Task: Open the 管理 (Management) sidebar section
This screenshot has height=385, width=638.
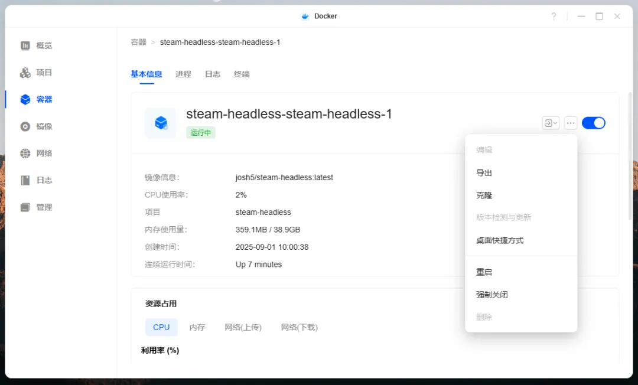Action: [x=44, y=207]
